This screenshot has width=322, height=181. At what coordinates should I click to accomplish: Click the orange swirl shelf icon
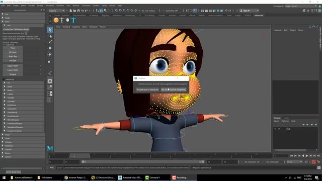click(56, 20)
